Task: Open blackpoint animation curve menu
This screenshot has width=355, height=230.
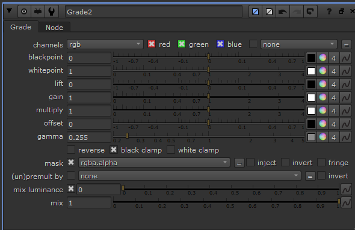Action: [346, 58]
